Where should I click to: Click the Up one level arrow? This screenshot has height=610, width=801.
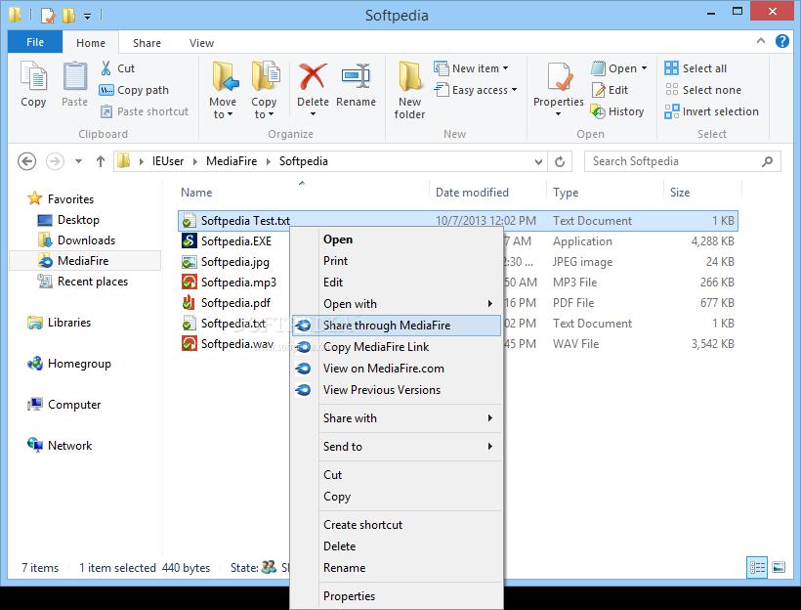[101, 161]
